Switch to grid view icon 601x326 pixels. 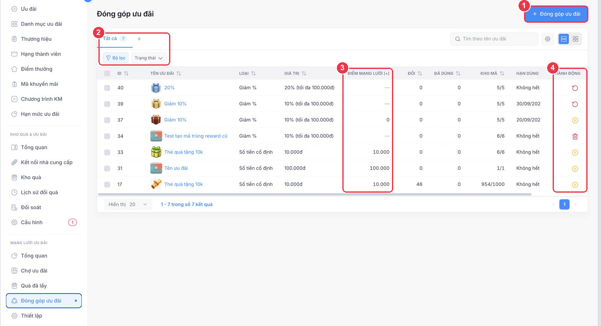pos(575,39)
